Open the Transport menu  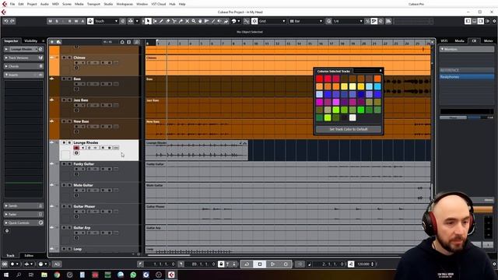tap(93, 4)
